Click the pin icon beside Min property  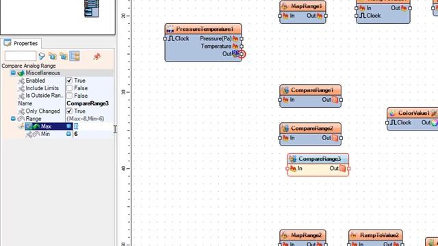click(29, 135)
